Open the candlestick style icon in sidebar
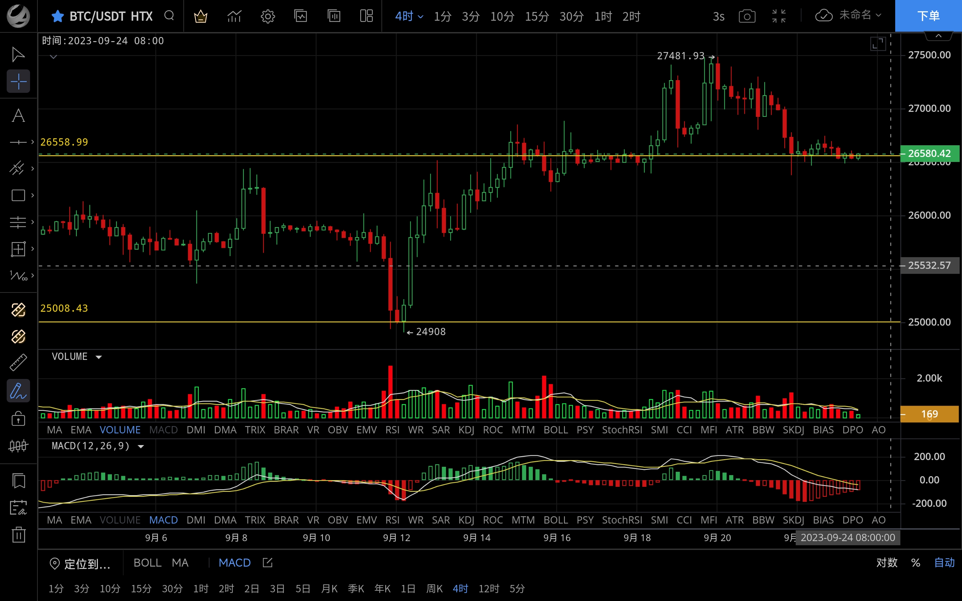 point(18,446)
